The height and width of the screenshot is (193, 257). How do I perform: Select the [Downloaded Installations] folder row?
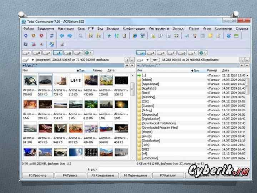191,123
